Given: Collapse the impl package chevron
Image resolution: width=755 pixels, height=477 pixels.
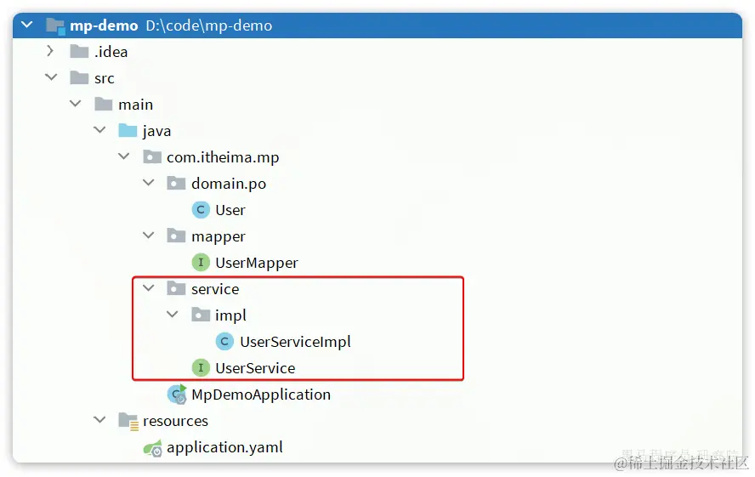Looking at the screenshot, I should click(x=173, y=315).
